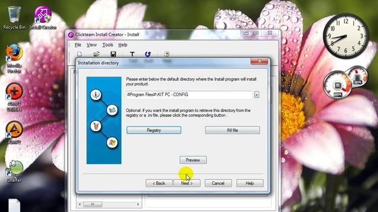The image size is (378, 212).
Task: Click the Preview button
Action: pyautogui.click(x=193, y=160)
